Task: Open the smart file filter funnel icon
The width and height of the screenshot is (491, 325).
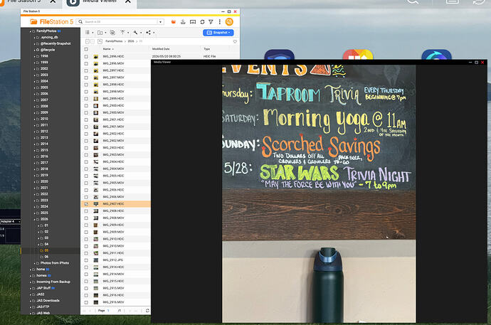Action: pyautogui.click(x=211, y=22)
